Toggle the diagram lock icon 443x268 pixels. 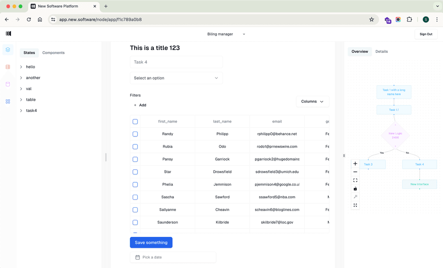355,189
